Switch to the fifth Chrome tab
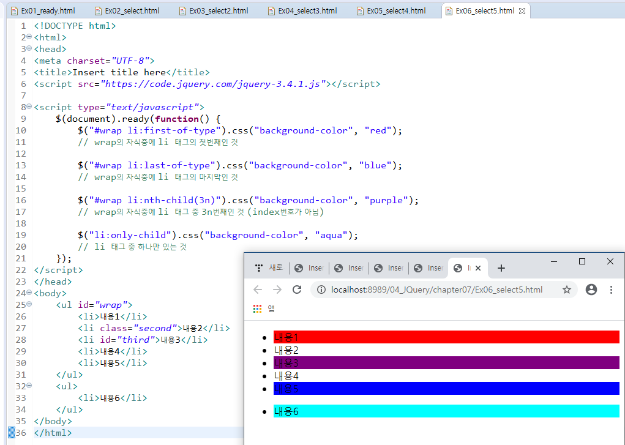 coord(429,268)
